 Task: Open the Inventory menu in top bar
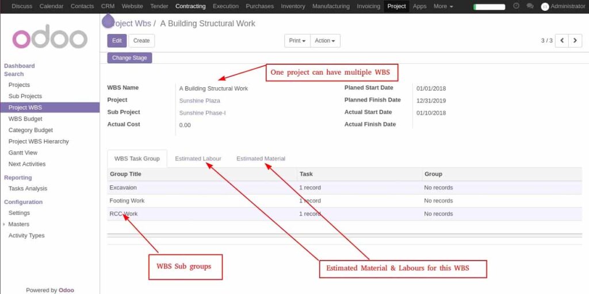[x=293, y=6]
